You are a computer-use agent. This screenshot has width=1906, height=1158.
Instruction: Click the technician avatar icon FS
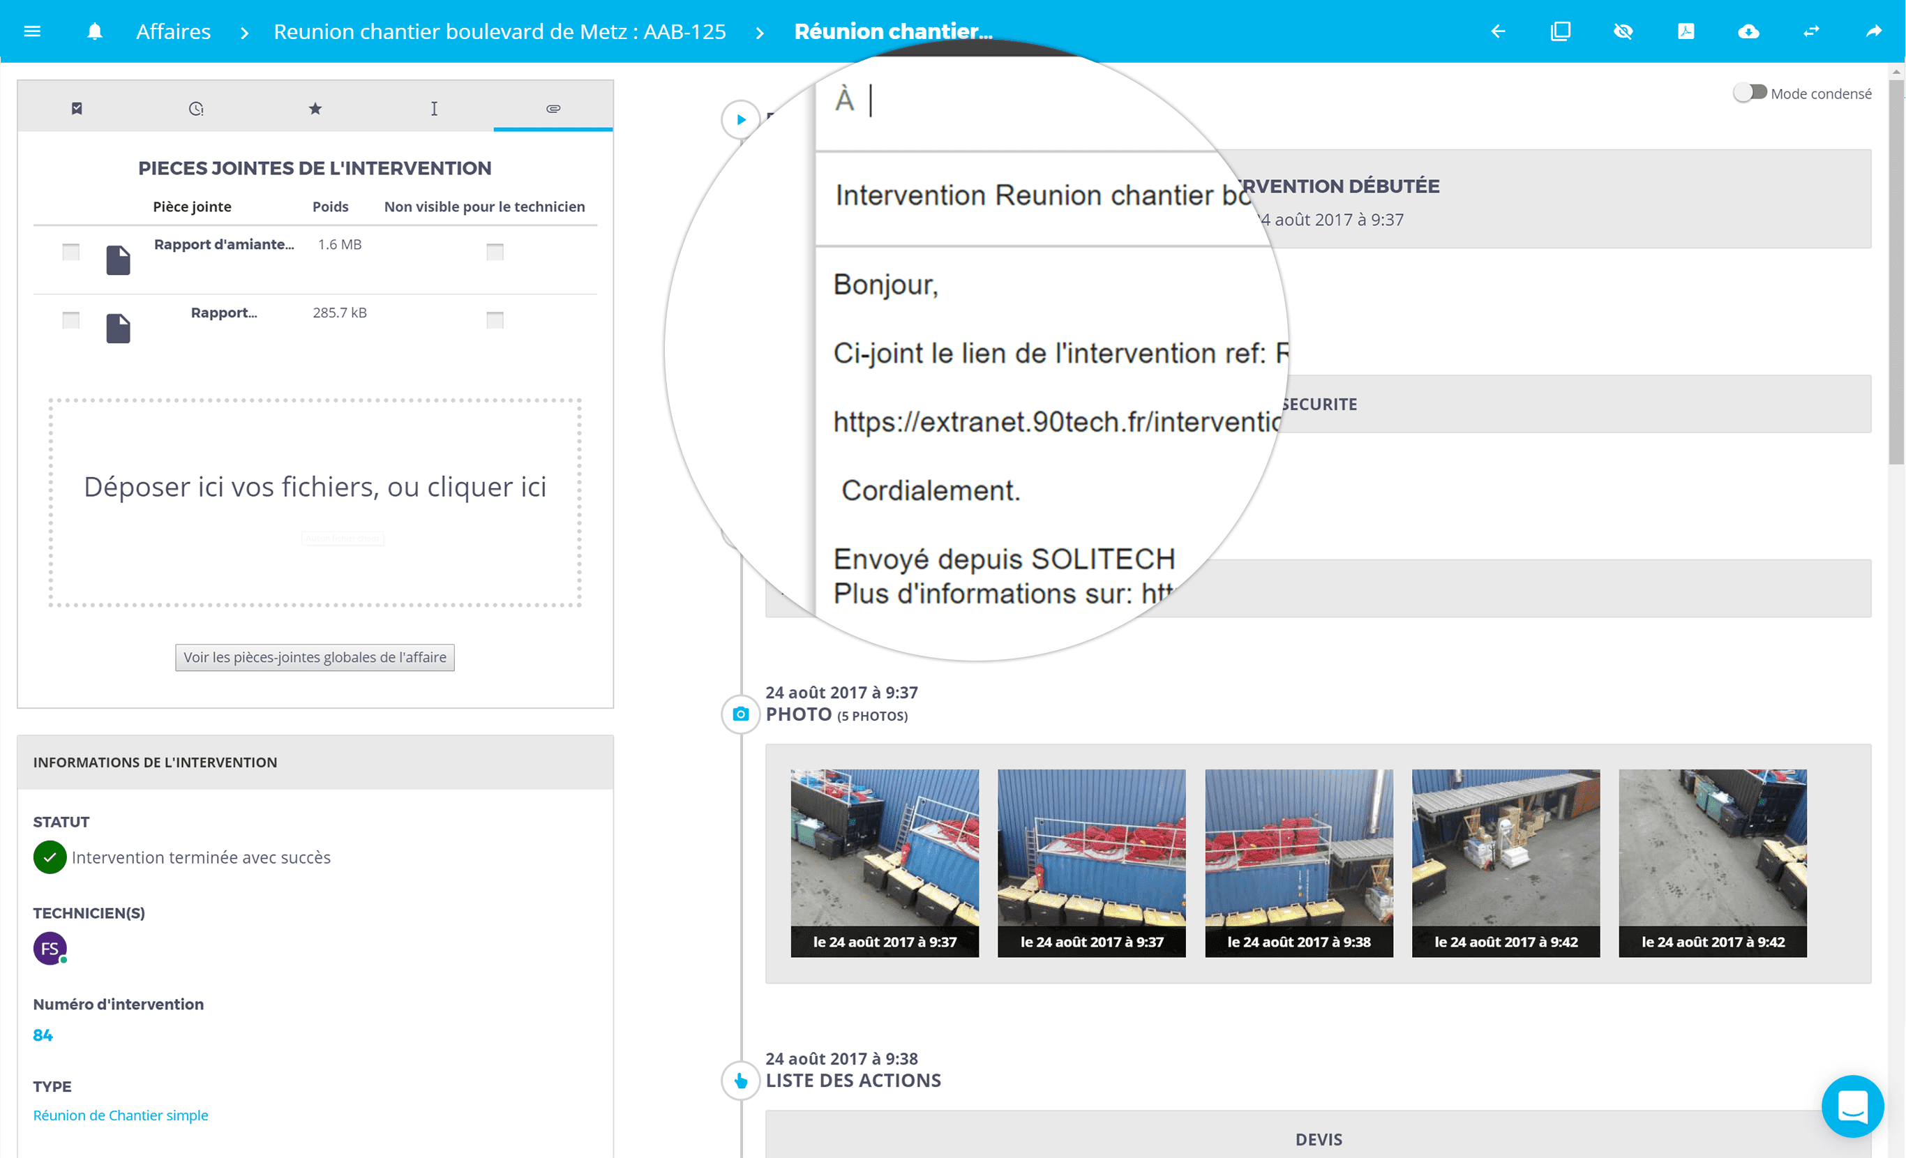click(x=50, y=950)
